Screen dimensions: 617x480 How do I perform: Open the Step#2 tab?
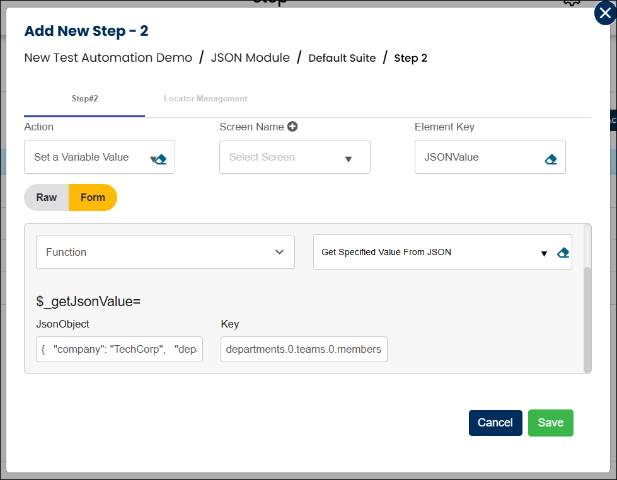coord(84,99)
